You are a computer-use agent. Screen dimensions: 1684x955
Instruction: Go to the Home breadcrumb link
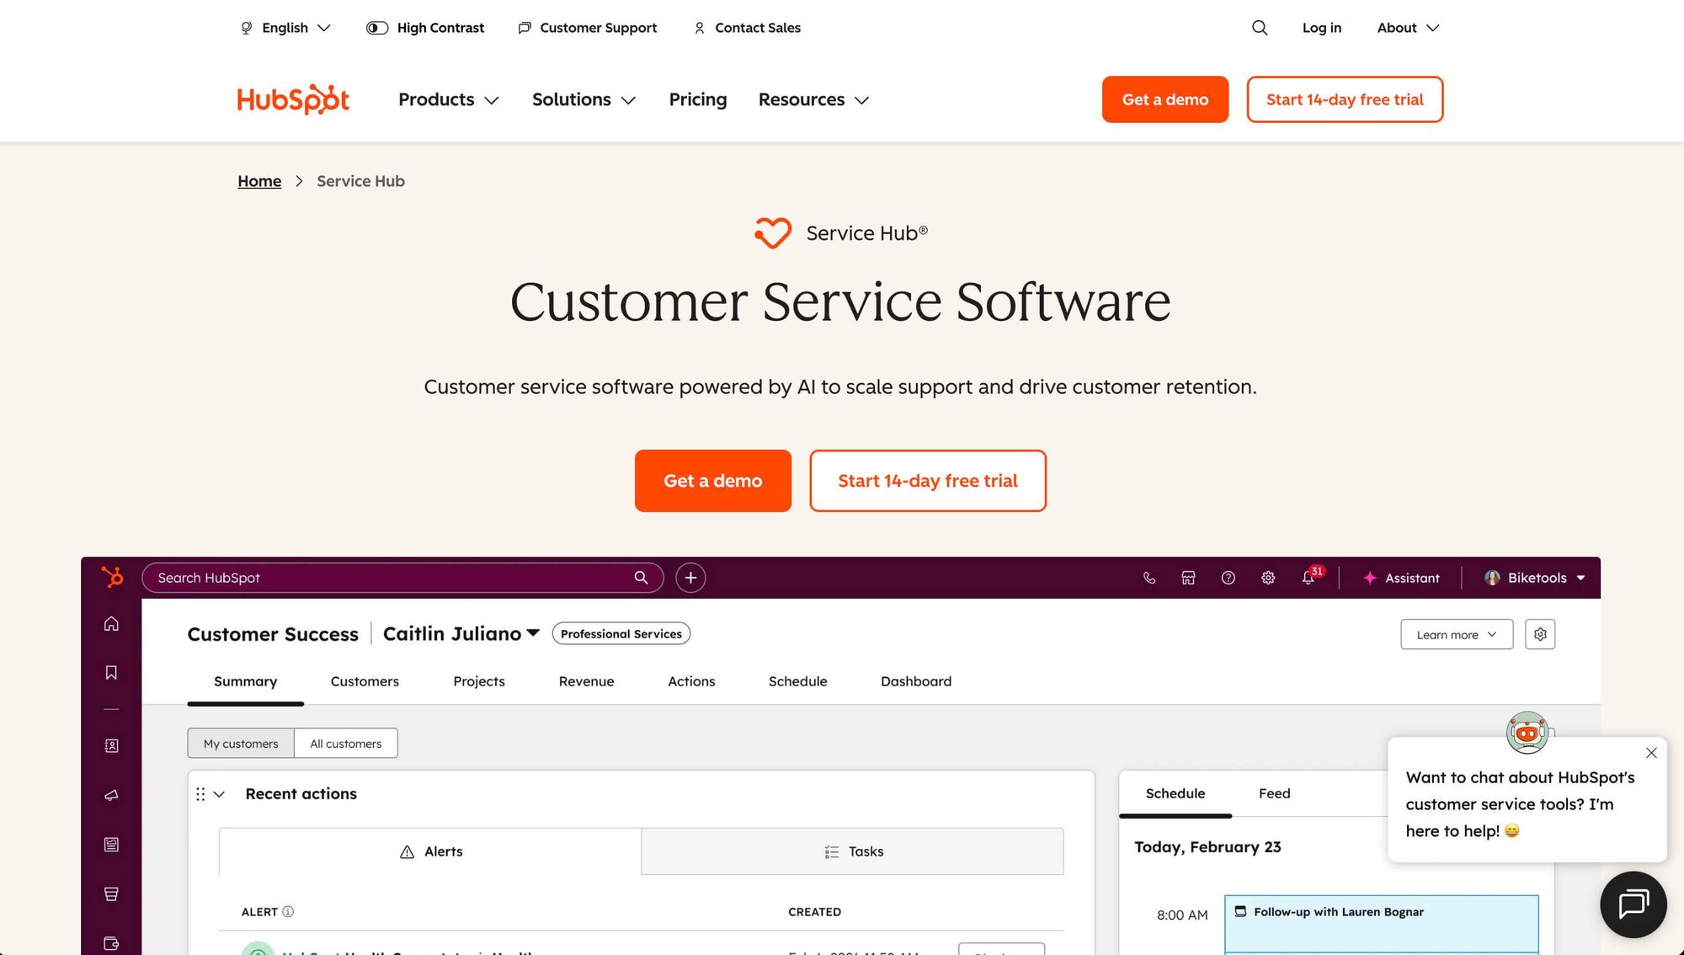[x=259, y=181]
